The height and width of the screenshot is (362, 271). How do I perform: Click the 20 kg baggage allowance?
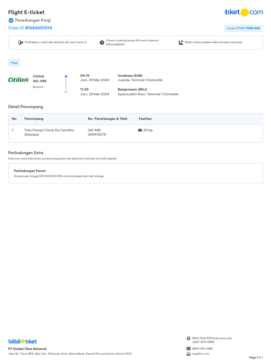pyautogui.click(x=148, y=130)
